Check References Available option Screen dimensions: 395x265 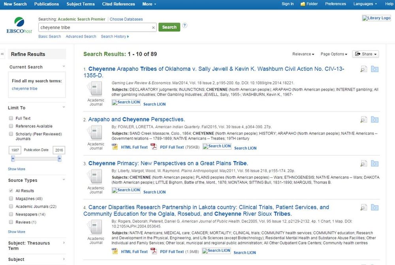[11, 126]
